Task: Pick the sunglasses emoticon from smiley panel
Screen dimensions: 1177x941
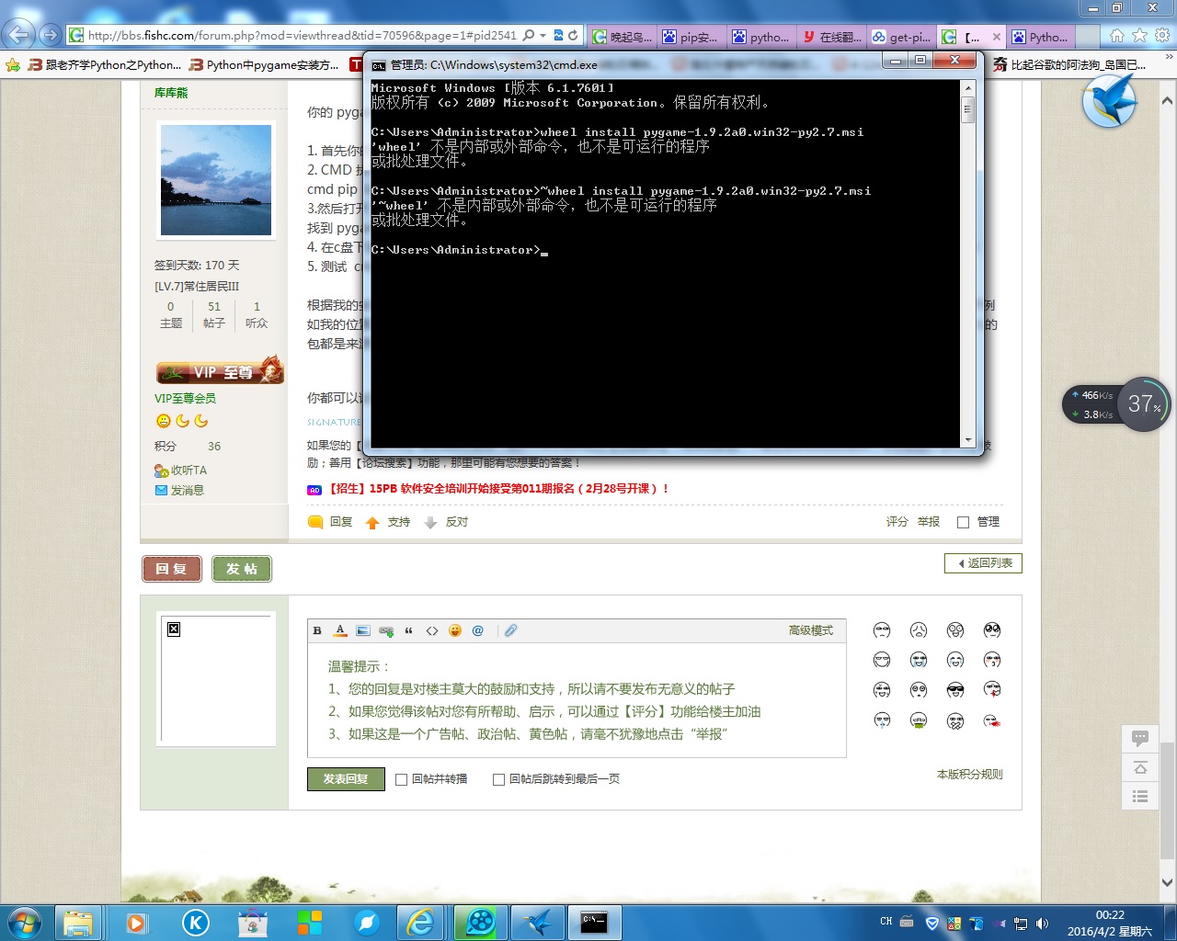Action: coord(955,690)
